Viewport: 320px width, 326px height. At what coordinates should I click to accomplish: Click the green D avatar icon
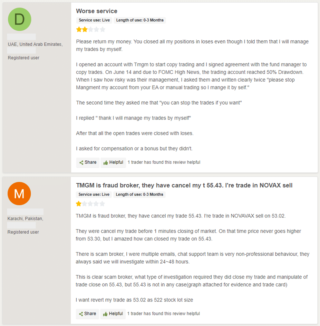click(x=19, y=19)
